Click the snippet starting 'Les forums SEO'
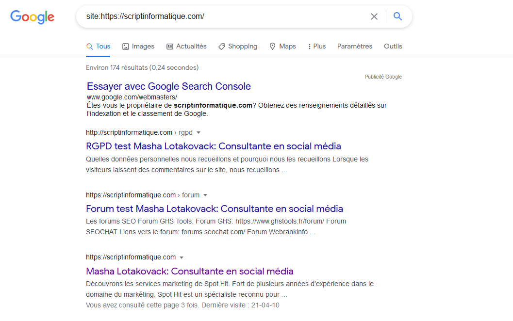The width and height of the screenshot is (513, 321). (x=216, y=226)
